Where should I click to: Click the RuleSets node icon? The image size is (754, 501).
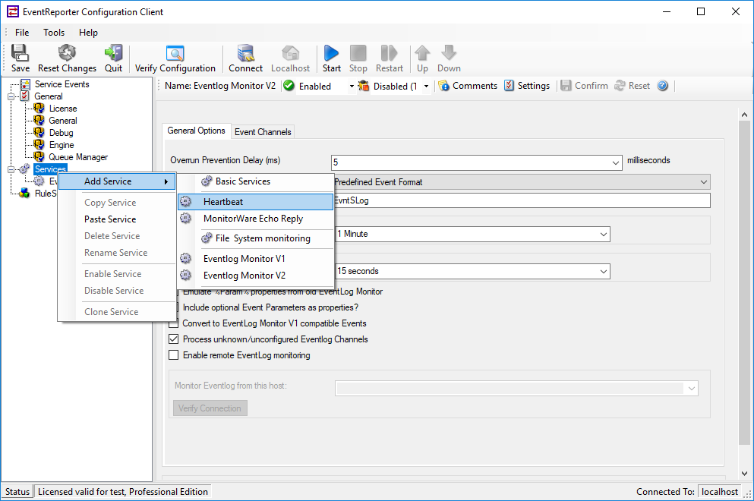(x=24, y=194)
